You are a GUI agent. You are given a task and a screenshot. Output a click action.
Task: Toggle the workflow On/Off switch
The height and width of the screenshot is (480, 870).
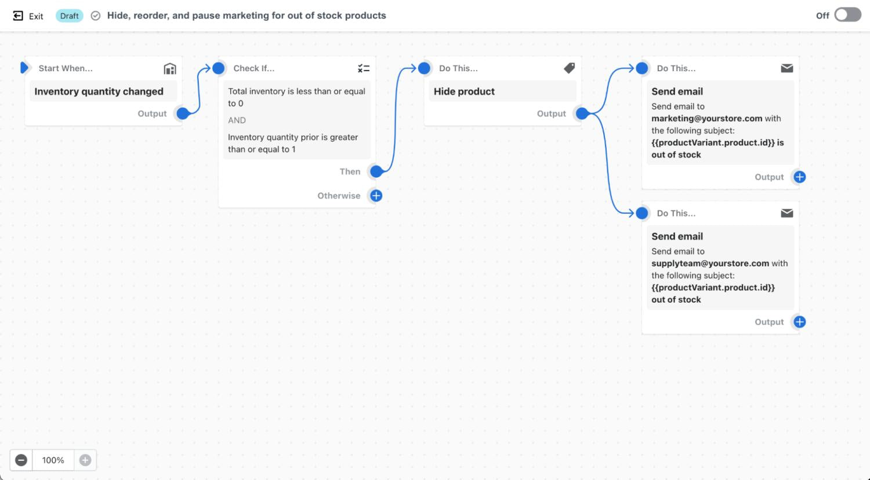(x=847, y=15)
